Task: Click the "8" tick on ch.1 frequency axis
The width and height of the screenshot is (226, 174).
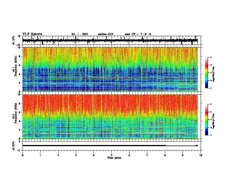Action: click(x=20, y=56)
